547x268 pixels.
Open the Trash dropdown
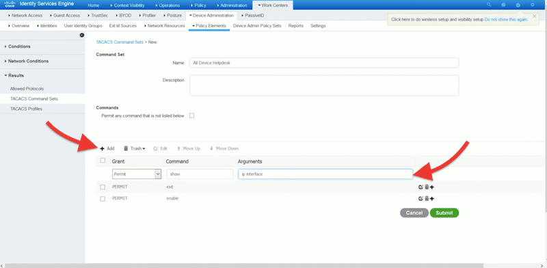(134, 148)
